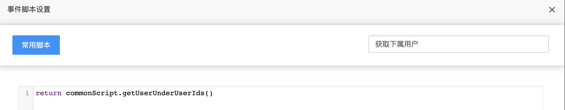Click the UserIds portion of the method name

point(189,93)
